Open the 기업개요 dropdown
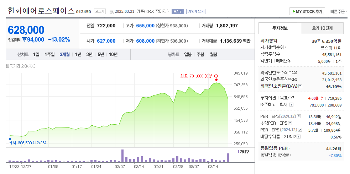 195,11
